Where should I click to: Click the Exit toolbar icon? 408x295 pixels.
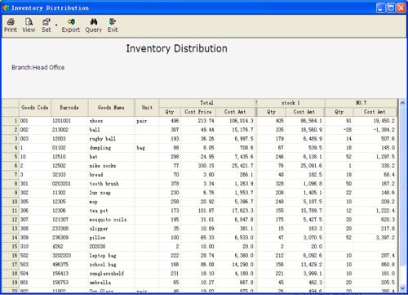(x=113, y=25)
